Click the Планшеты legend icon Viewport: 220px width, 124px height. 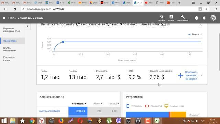point(147,106)
